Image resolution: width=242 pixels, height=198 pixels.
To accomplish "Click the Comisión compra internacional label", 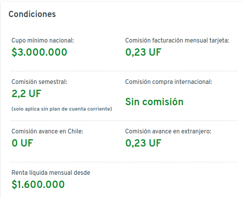I will click(169, 82).
